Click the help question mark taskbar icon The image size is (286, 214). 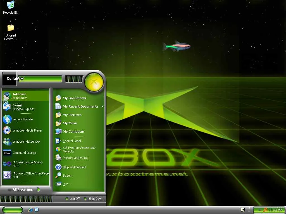click(243, 210)
